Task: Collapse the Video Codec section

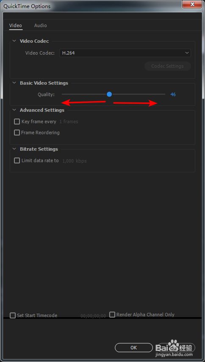Action: 14,41
